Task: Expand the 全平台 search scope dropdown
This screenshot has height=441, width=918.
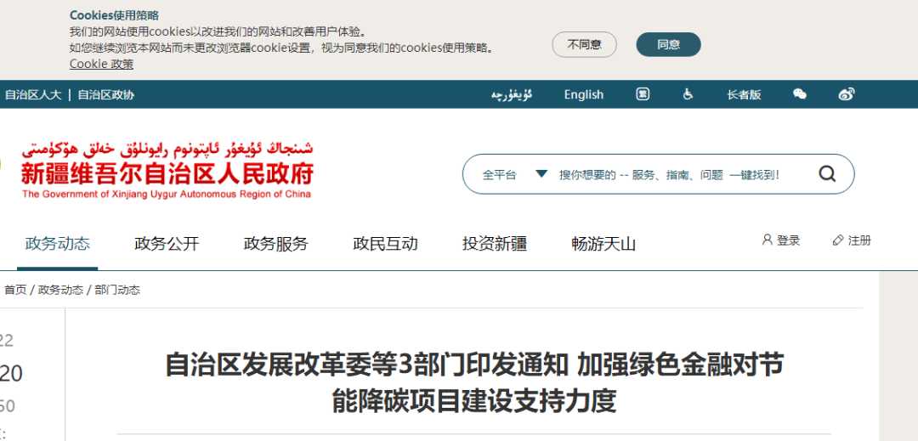Action: click(x=541, y=174)
